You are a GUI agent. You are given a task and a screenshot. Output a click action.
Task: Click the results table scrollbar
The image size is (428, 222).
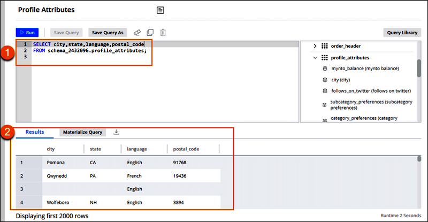point(419,159)
